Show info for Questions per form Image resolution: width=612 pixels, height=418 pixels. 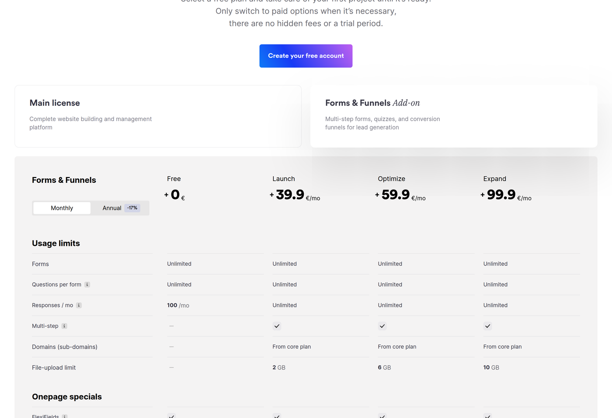click(87, 285)
